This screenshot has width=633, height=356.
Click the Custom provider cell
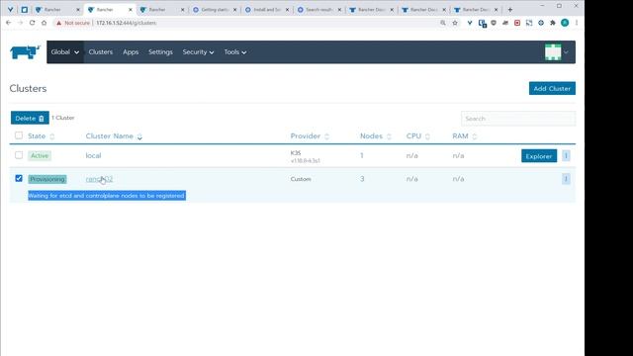[301, 179]
